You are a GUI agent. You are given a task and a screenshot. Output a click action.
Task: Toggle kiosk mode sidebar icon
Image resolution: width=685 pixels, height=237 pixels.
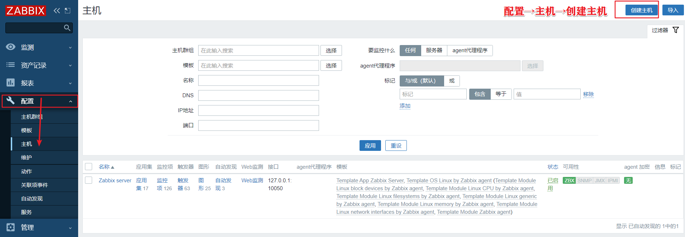[67, 11]
